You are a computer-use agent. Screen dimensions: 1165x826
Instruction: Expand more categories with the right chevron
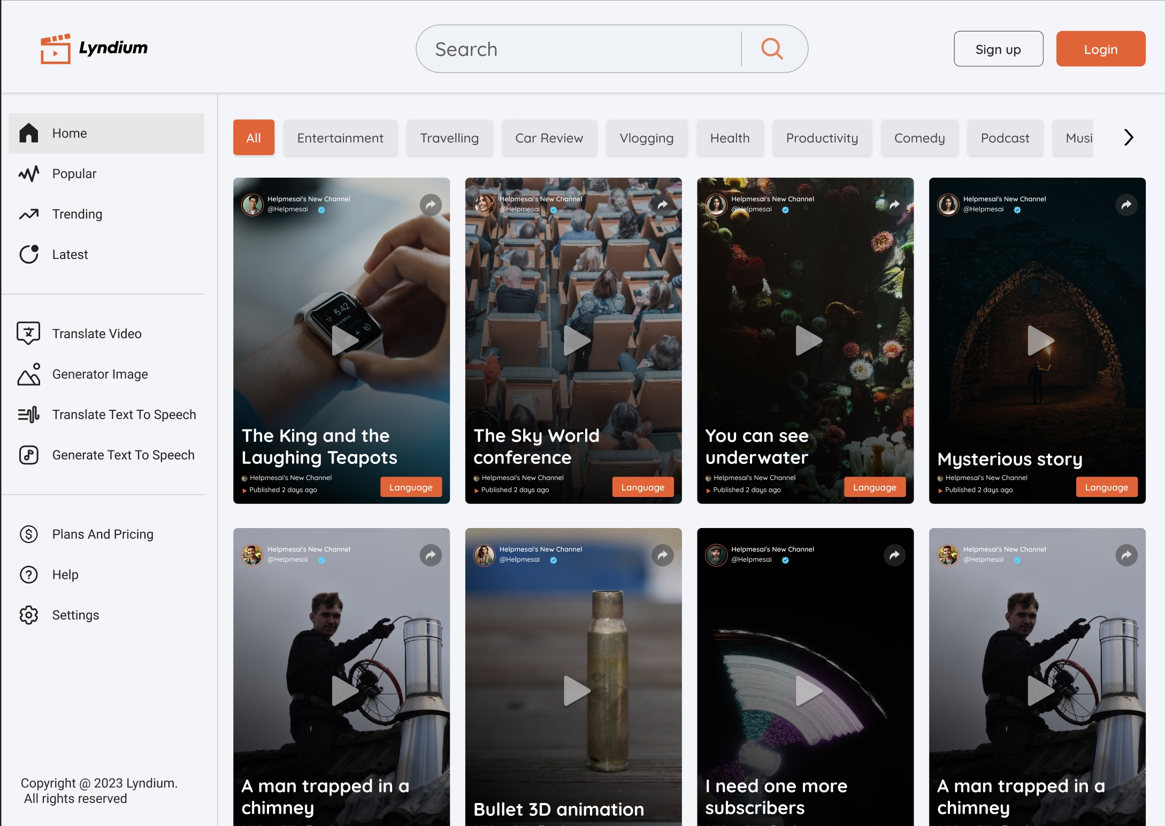click(1129, 137)
